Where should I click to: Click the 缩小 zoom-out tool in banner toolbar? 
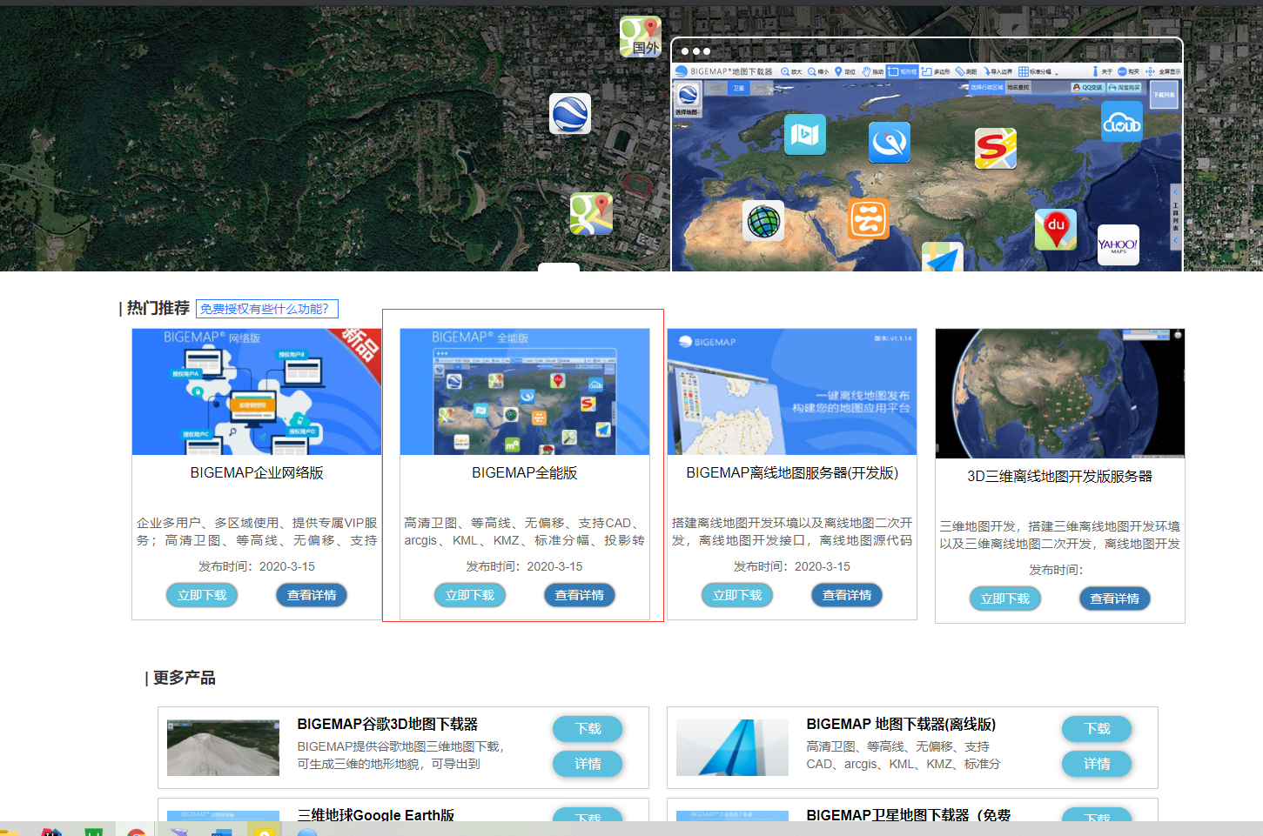(x=818, y=71)
